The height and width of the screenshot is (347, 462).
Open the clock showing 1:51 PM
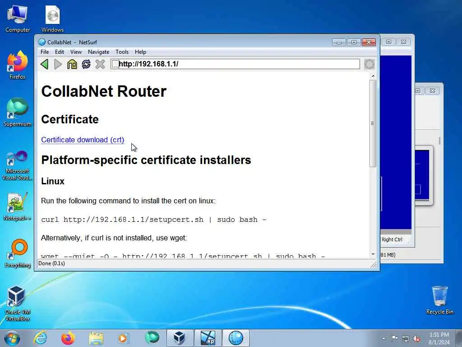pos(439,338)
